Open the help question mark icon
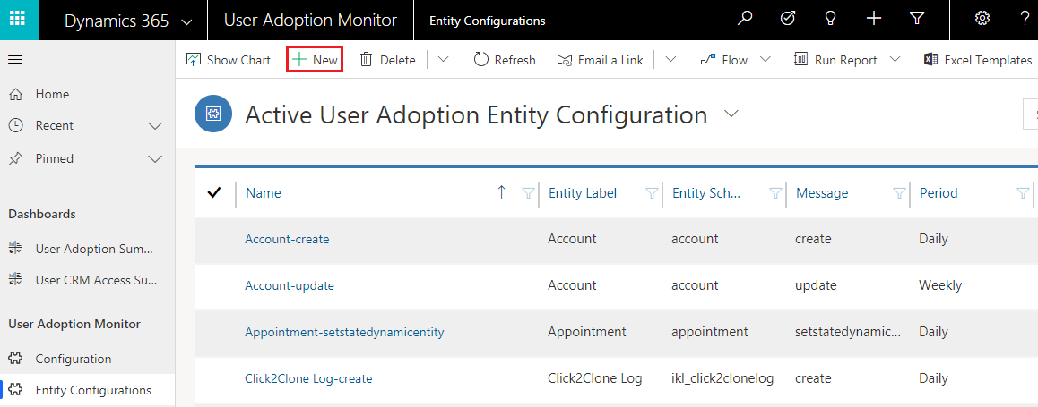The image size is (1038, 407). tap(1025, 19)
